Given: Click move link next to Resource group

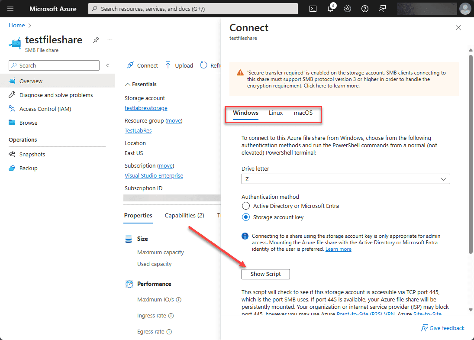Looking at the screenshot, I should (174, 121).
